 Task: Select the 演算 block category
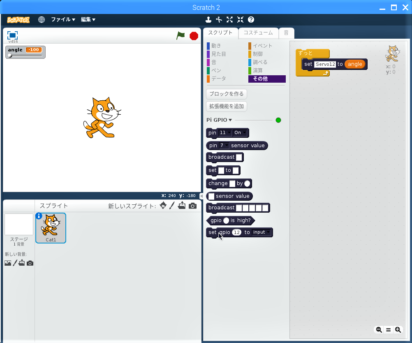coord(258,70)
